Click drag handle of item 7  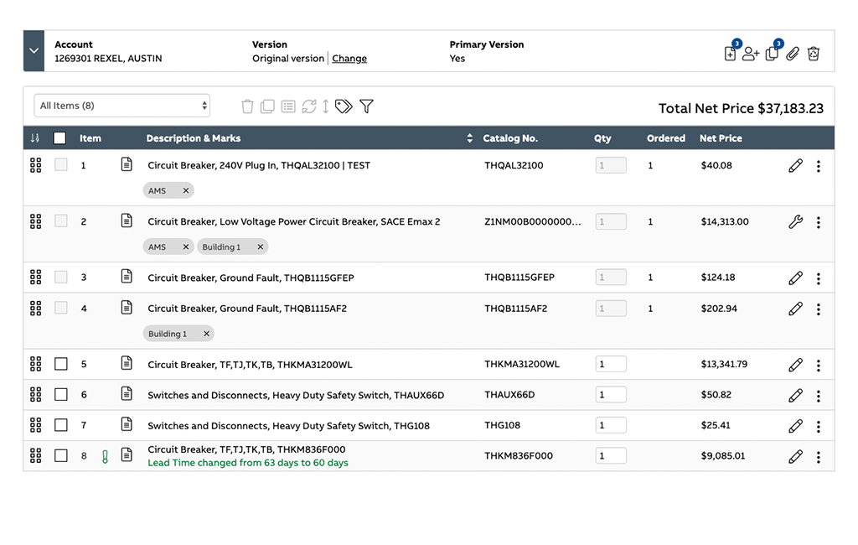point(35,425)
